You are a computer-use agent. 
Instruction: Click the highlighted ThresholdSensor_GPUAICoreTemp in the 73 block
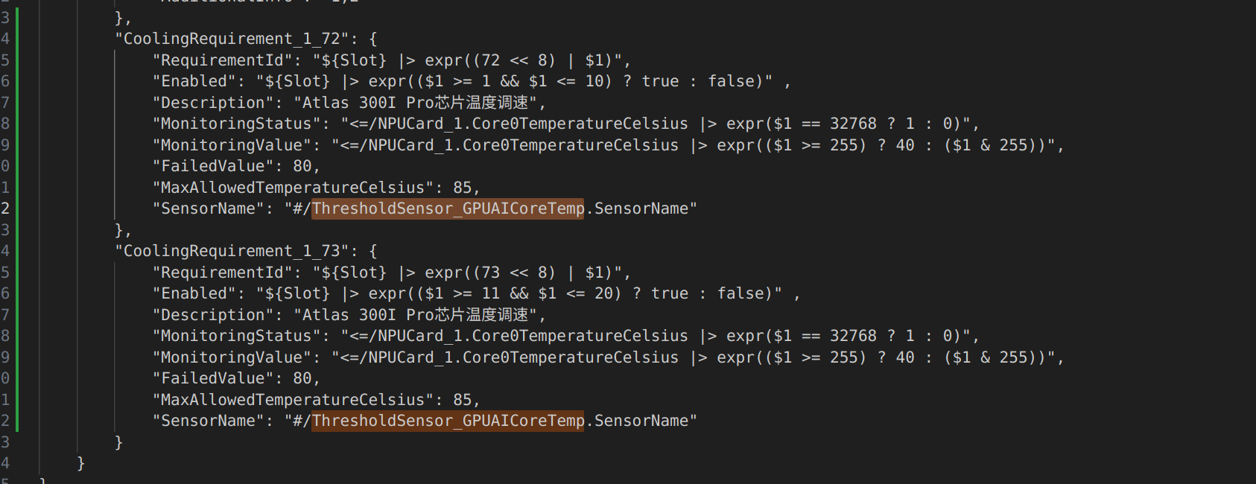(x=448, y=421)
